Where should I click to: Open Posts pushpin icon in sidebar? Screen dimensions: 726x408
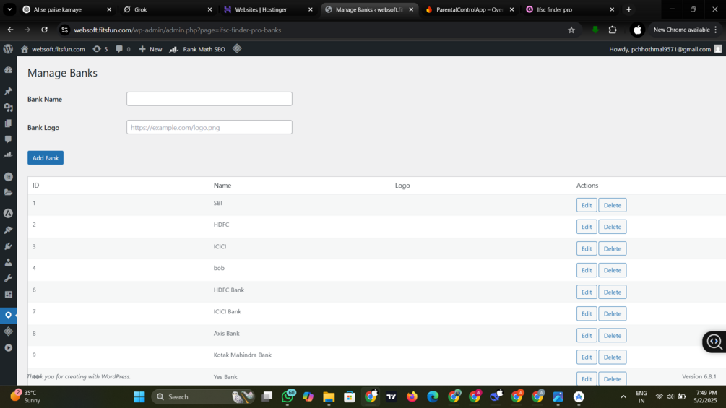9,91
